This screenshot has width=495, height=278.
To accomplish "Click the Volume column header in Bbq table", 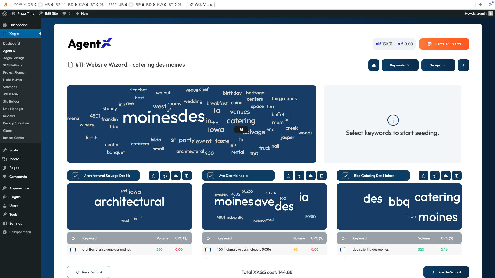I will pyautogui.click(x=424, y=238).
